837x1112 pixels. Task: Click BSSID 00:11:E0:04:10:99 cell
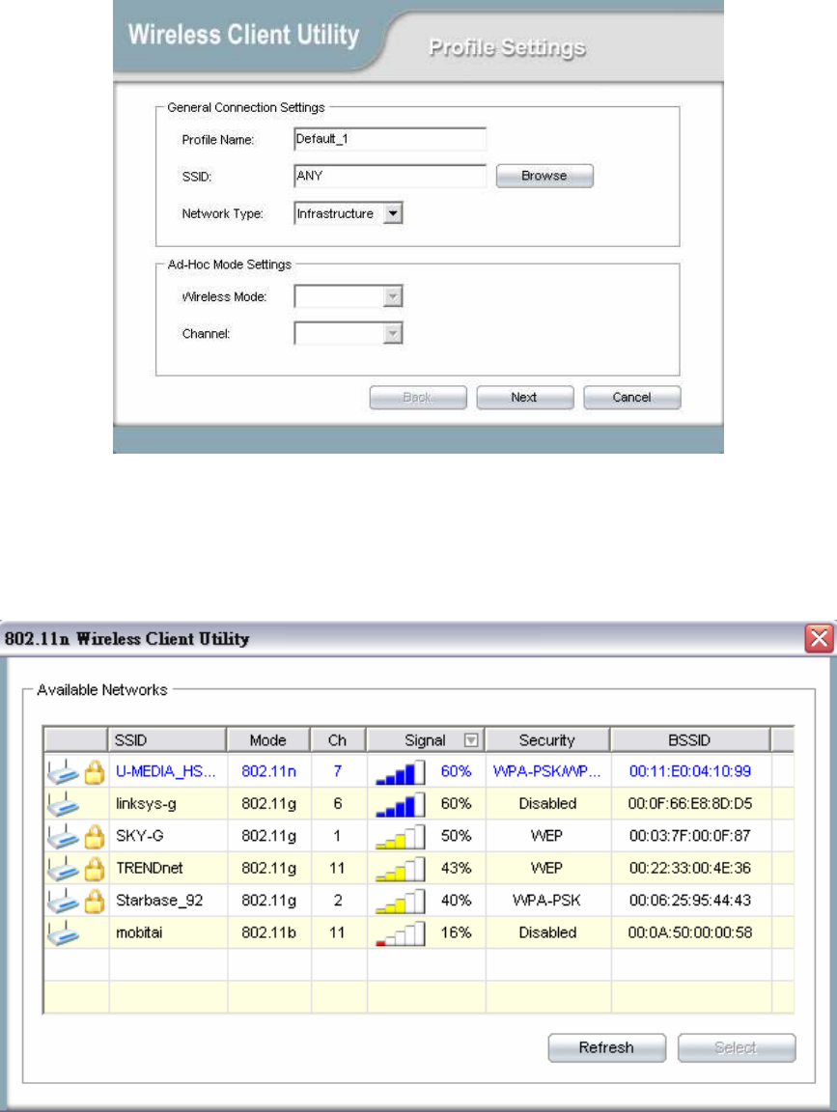tap(690, 771)
